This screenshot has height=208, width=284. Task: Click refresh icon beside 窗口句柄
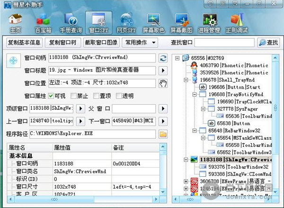pyautogui.click(x=163, y=58)
